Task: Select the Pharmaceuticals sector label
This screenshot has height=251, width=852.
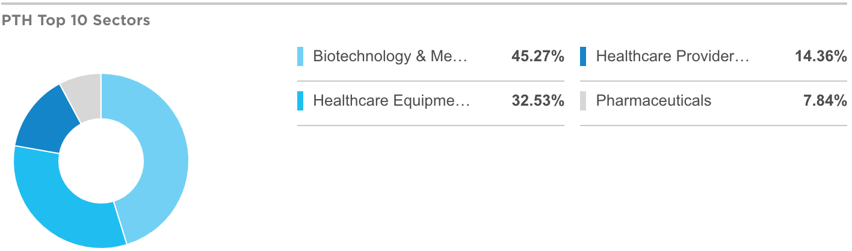Action: (653, 101)
